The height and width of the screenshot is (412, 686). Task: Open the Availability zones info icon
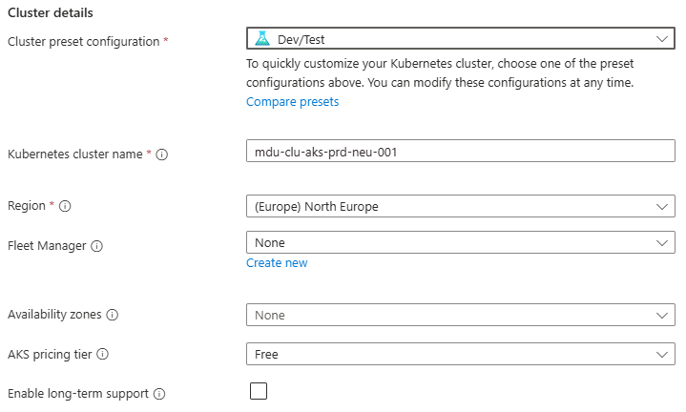[113, 315]
